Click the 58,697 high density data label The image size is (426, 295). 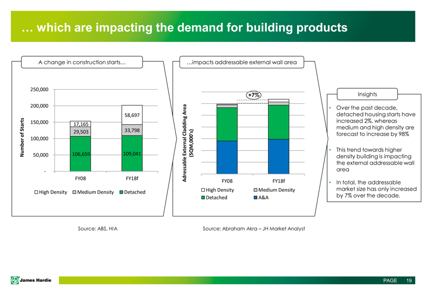tap(131, 115)
